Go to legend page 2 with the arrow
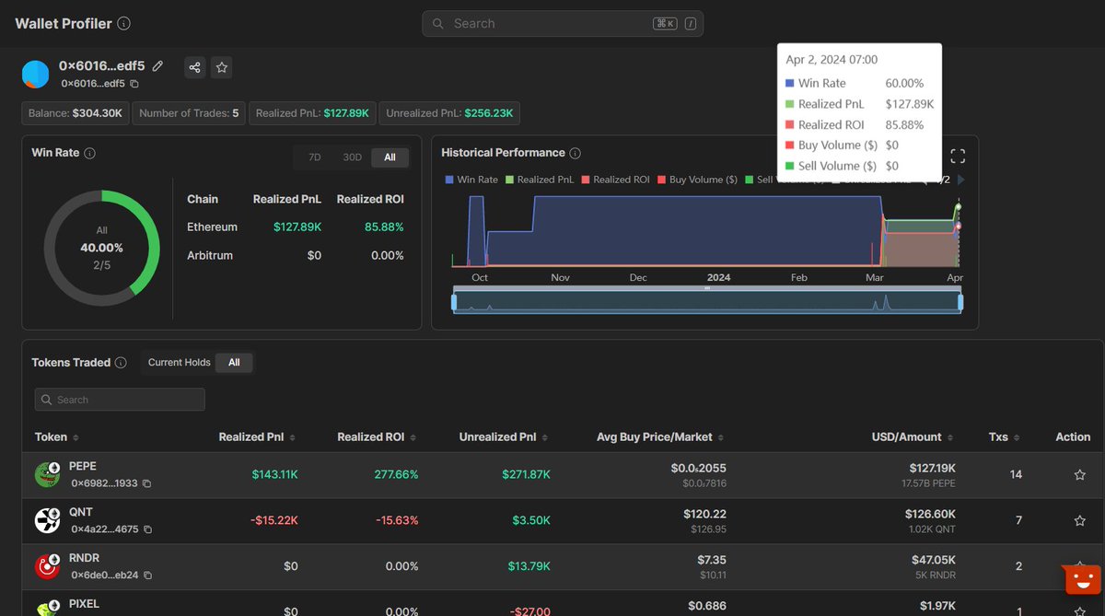Image resolution: width=1105 pixels, height=616 pixels. 960,180
